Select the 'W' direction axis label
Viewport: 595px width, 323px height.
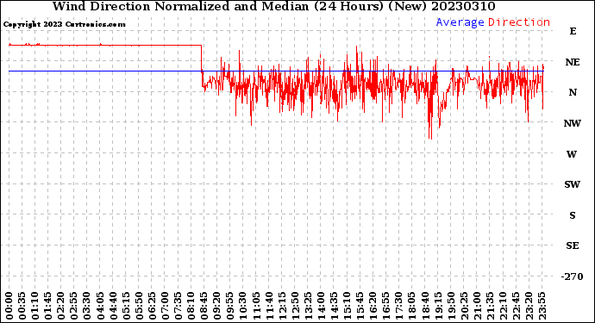[x=572, y=154]
